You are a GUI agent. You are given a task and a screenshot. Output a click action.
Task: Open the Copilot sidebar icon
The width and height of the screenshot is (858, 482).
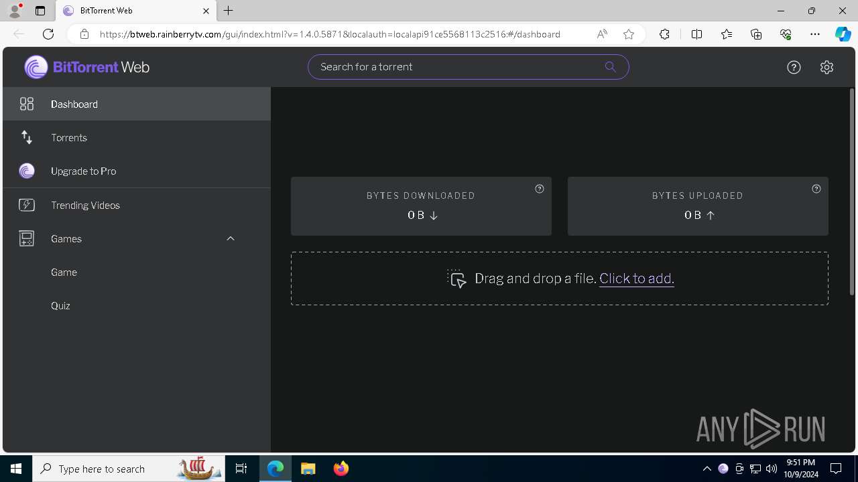[843, 34]
